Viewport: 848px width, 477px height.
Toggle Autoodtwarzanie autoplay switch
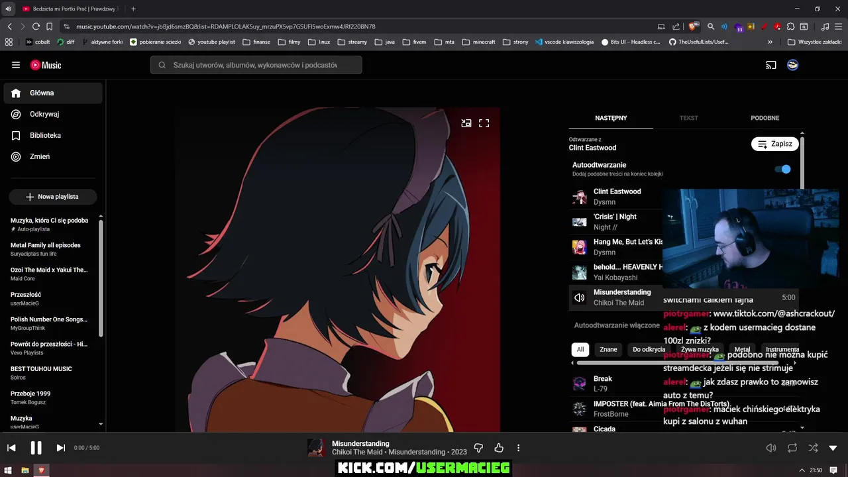point(783,169)
